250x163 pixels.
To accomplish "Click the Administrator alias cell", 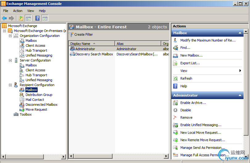I will (126, 49).
